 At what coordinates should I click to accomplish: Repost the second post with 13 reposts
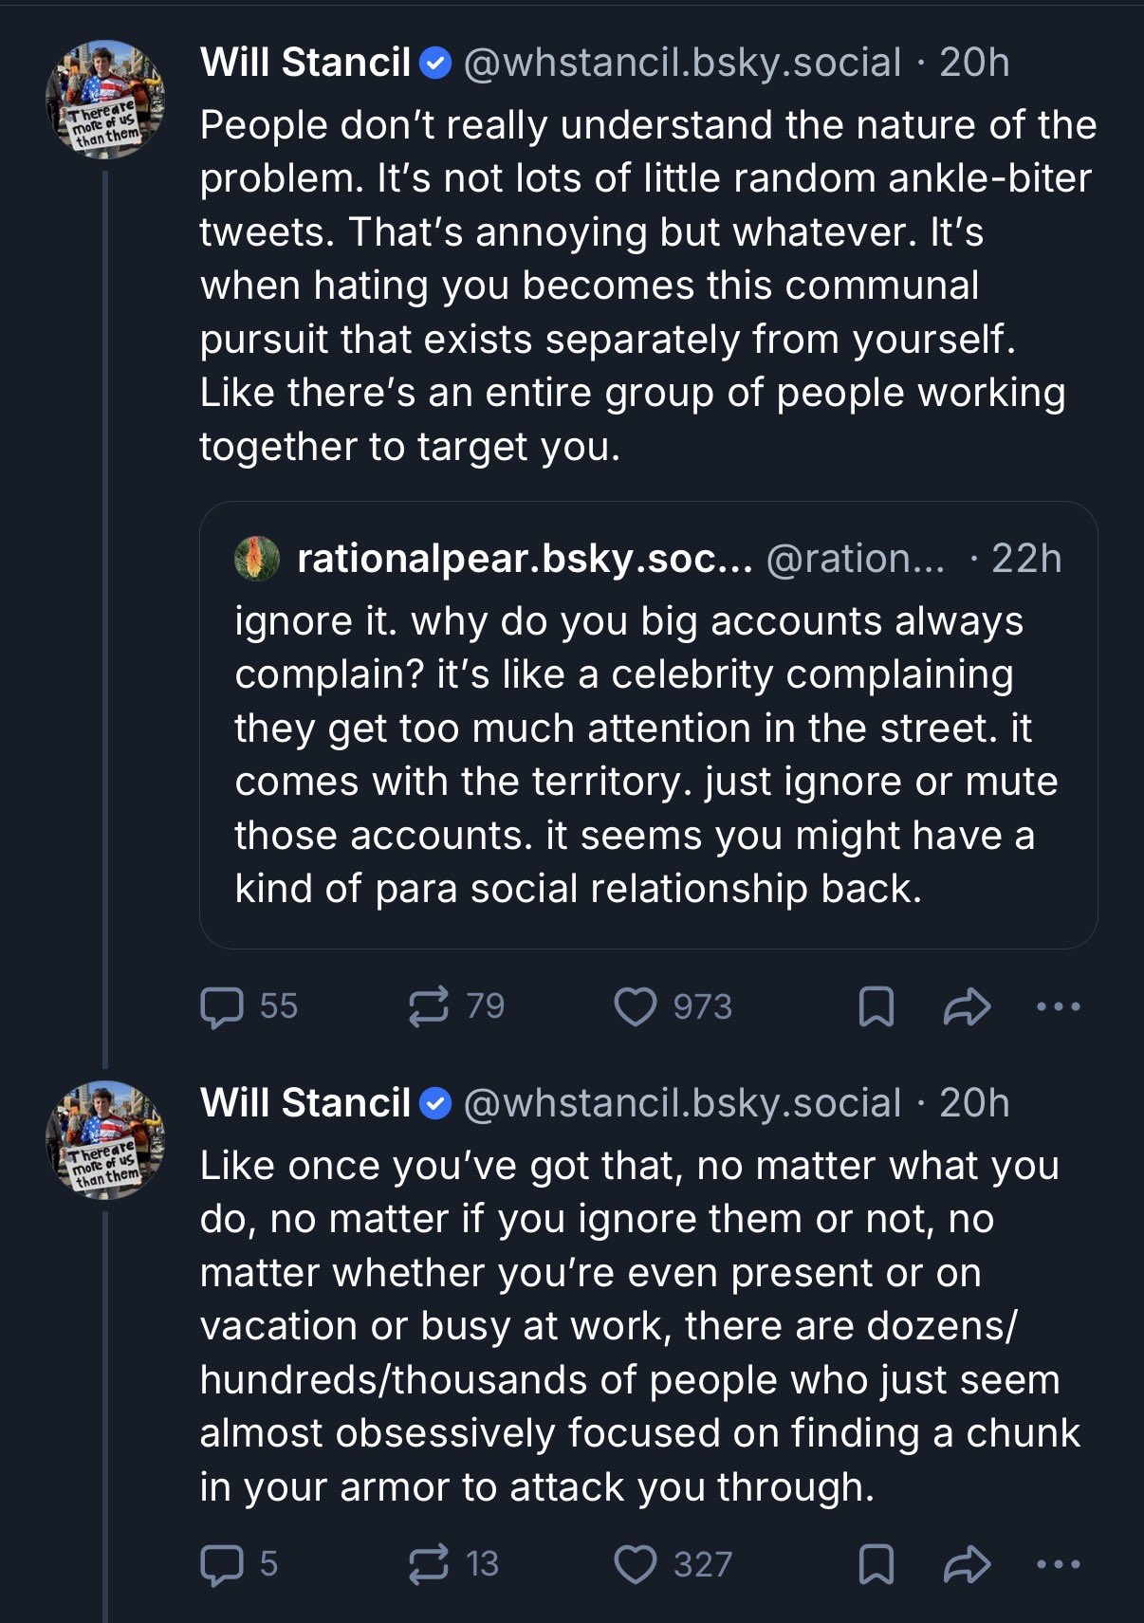pyautogui.click(x=429, y=1564)
